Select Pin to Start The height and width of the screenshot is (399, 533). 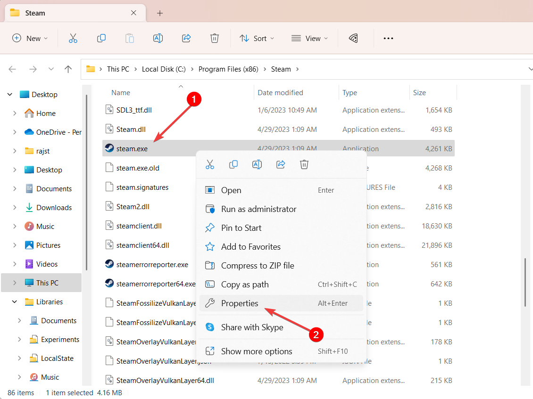click(281, 228)
